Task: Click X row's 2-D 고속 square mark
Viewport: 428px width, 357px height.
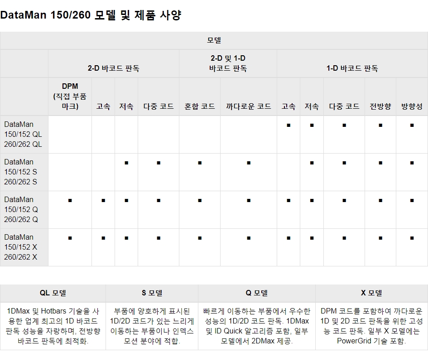Action: [103, 238]
